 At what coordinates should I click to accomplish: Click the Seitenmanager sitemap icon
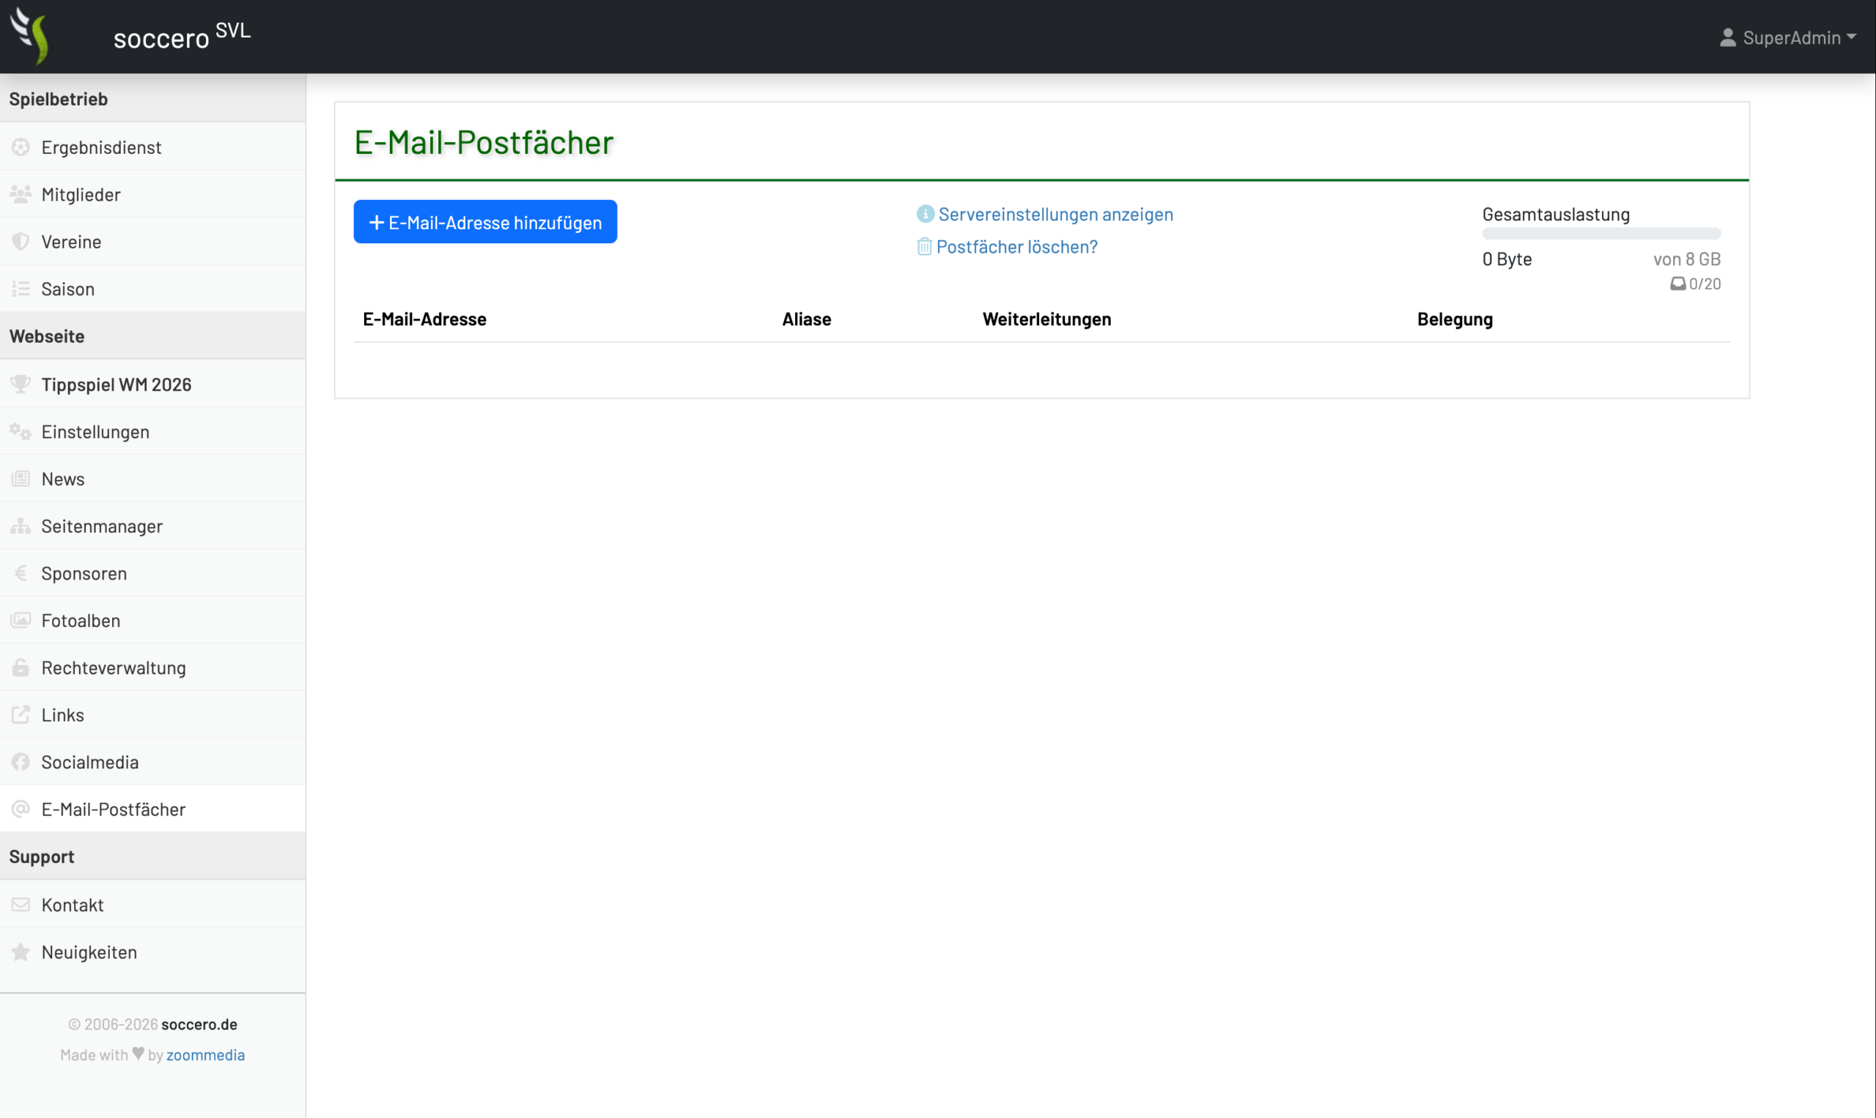click(21, 526)
